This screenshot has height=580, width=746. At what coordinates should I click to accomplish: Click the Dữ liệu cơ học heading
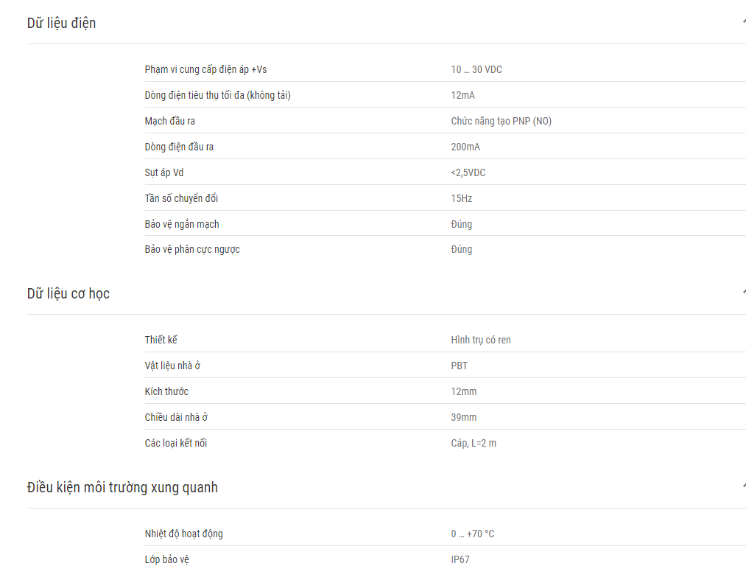68,293
